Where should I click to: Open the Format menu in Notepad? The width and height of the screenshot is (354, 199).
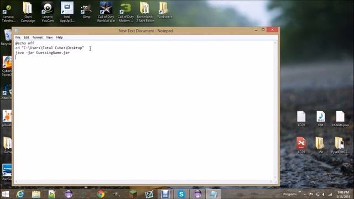tap(38, 38)
